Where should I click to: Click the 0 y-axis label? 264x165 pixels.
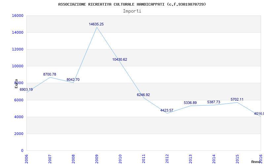(x=22, y=151)
